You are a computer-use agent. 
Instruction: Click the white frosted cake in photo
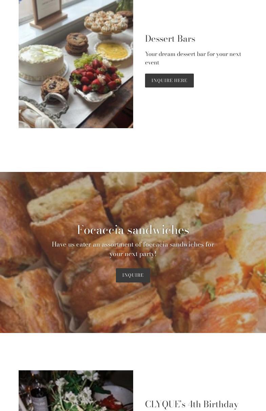41,63
